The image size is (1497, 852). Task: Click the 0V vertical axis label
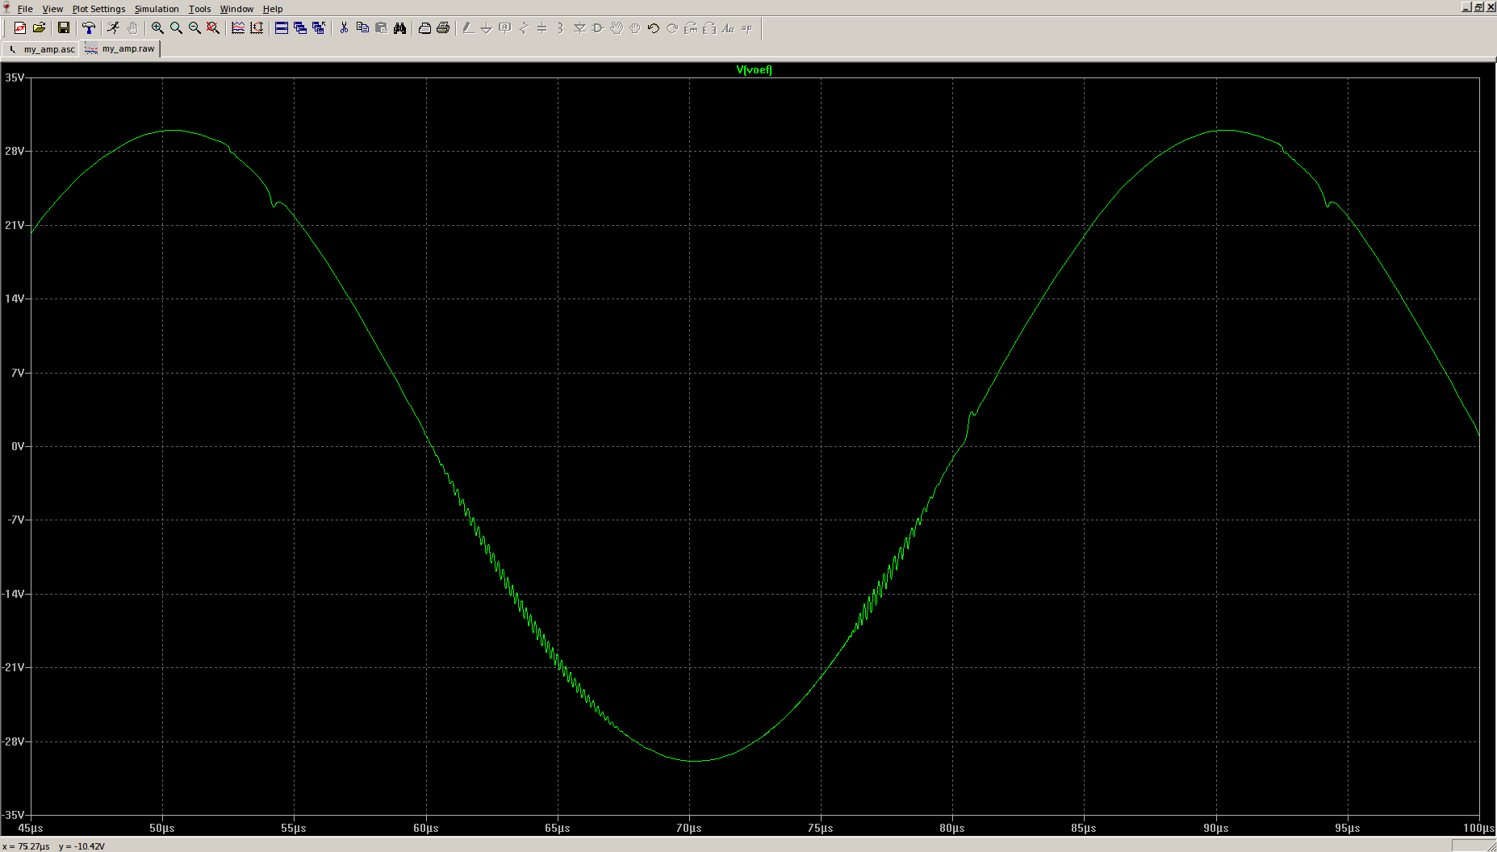(x=18, y=446)
